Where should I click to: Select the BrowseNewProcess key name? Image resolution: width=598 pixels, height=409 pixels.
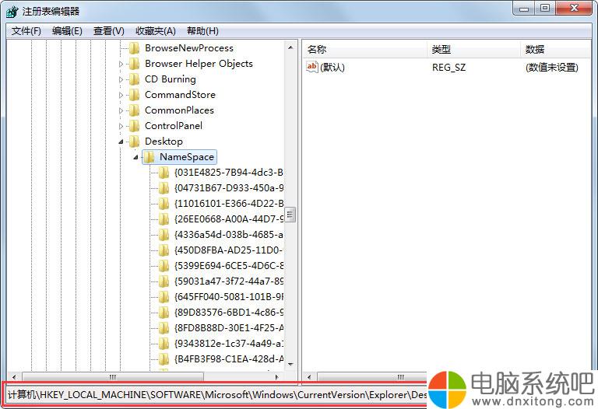click(189, 48)
